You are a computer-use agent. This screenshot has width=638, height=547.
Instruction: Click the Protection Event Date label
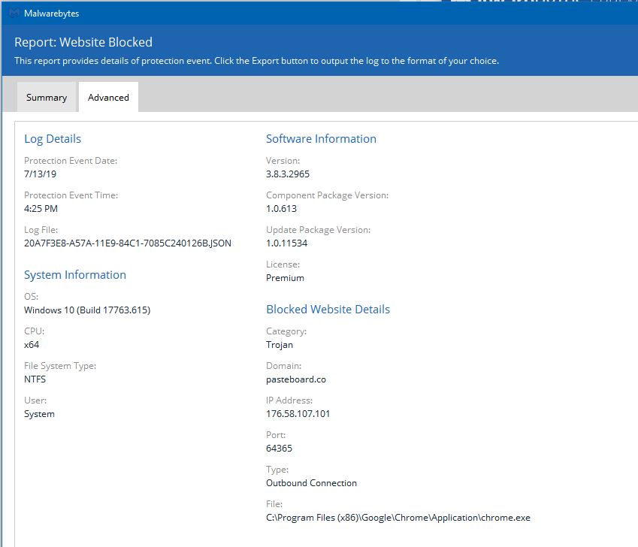71,161
